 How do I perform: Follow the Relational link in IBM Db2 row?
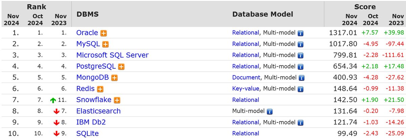coord(246,122)
